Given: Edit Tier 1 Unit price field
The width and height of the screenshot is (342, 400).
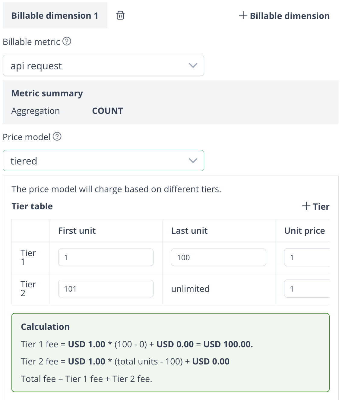Looking at the screenshot, I should click(x=306, y=257).
